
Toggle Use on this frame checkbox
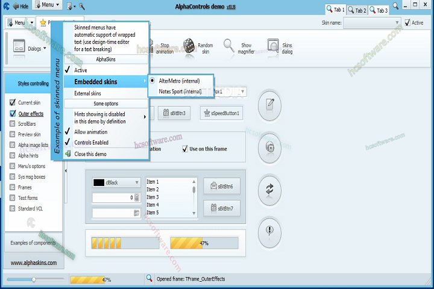click(x=185, y=149)
